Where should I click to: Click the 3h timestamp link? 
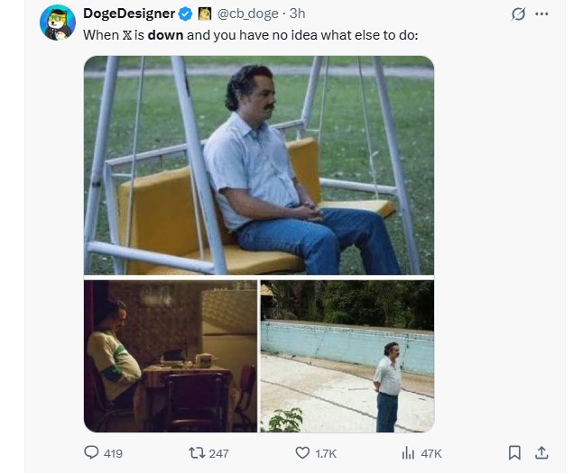click(x=296, y=14)
